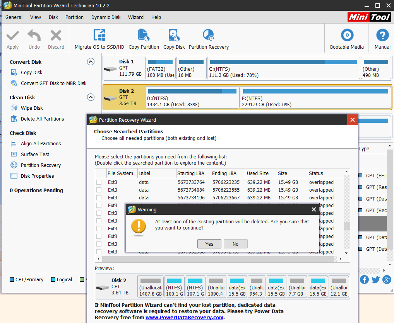The image size is (394, 323).
Task: Check Ext3 row with Starting LBA 5673734196
Action: pos(99,197)
